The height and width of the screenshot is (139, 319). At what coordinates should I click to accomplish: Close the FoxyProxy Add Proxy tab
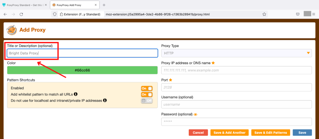[x=96, y=5]
